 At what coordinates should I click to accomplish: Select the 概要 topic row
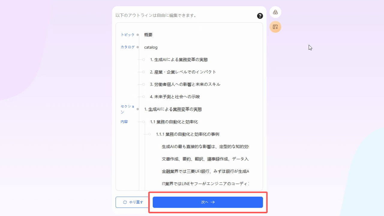pyautogui.click(x=148, y=35)
